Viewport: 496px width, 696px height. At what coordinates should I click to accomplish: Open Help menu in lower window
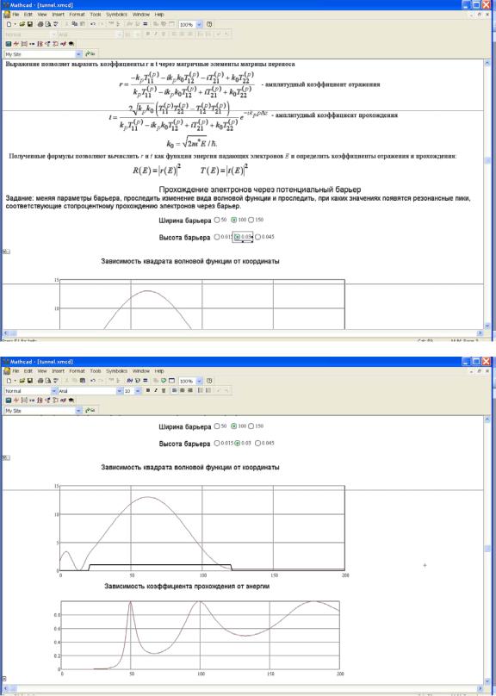tap(159, 370)
